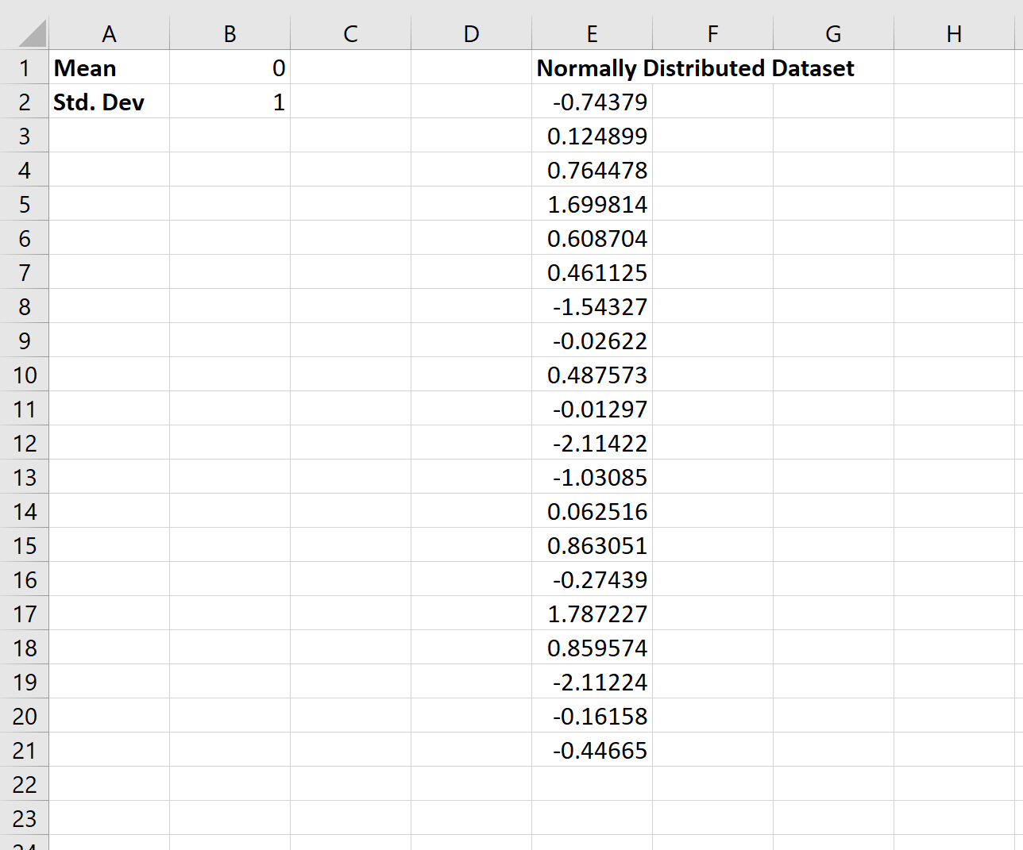Select the empty cell in row 22 column E

[x=592, y=783]
